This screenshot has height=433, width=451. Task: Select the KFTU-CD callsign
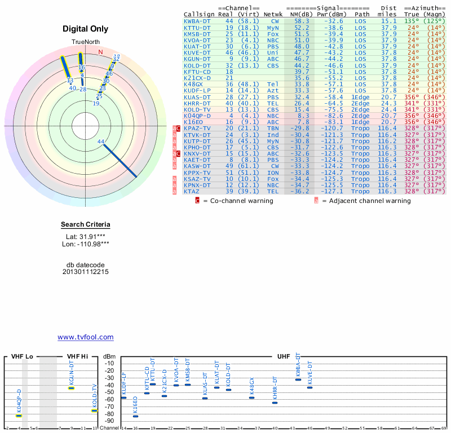(x=197, y=72)
